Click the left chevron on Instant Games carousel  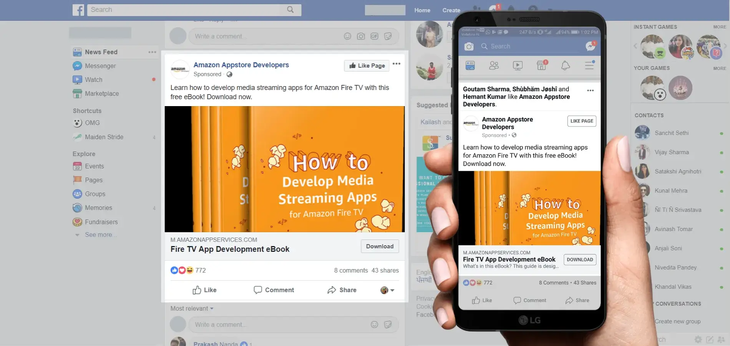pos(635,46)
